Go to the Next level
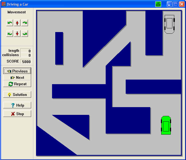The width and height of the screenshot is (186, 160). point(17,77)
